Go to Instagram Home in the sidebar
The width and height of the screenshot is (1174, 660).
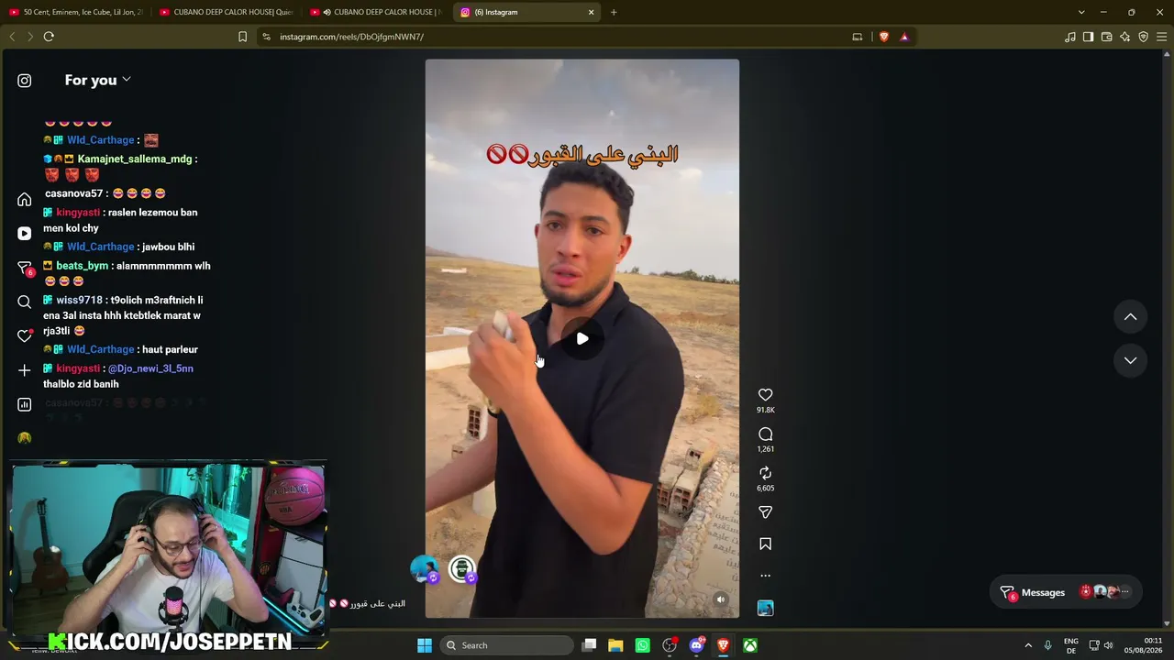(25, 200)
